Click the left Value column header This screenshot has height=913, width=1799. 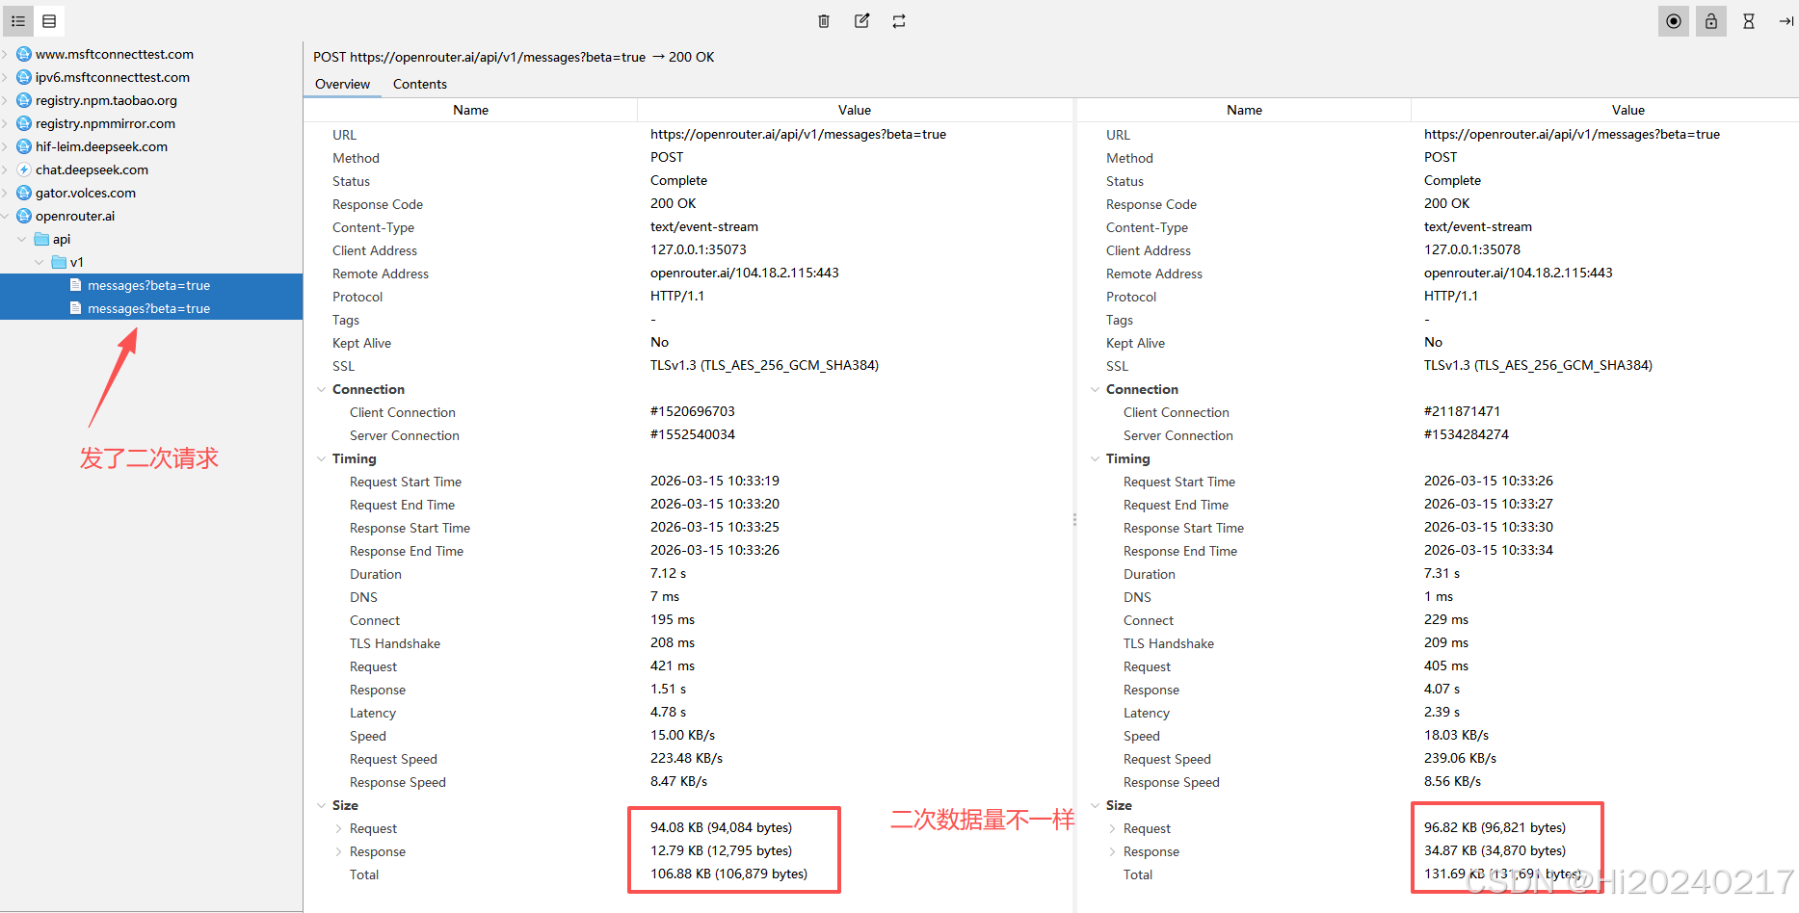(x=855, y=110)
